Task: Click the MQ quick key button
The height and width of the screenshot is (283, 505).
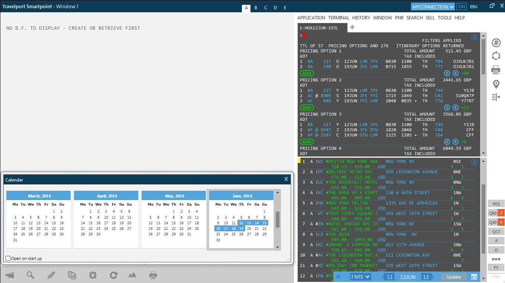Action: coord(496,204)
